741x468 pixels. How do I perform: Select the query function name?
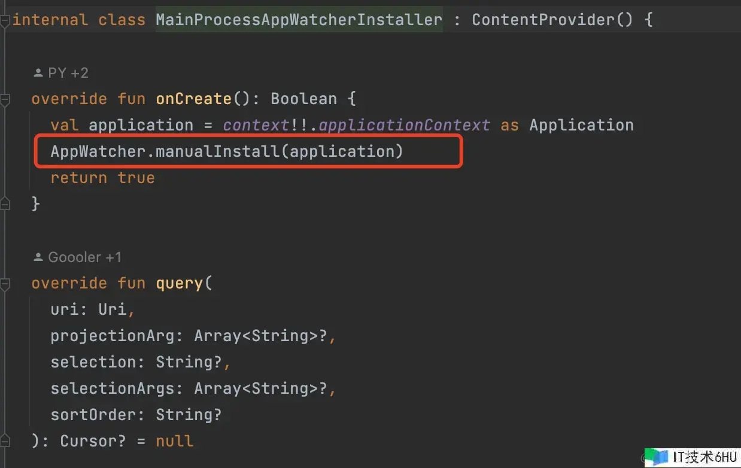coord(180,283)
